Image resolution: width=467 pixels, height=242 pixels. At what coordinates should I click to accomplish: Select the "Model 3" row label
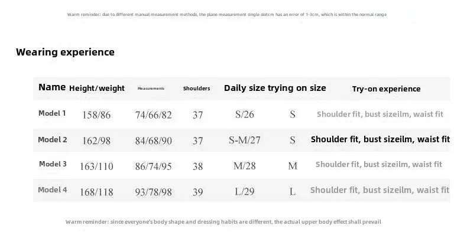pos(53,164)
